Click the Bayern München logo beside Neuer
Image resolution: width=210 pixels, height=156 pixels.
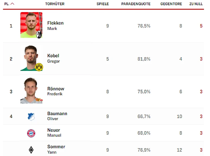(x=31, y=133)
